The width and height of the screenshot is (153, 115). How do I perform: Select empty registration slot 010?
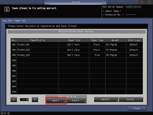tap(77, 92)
